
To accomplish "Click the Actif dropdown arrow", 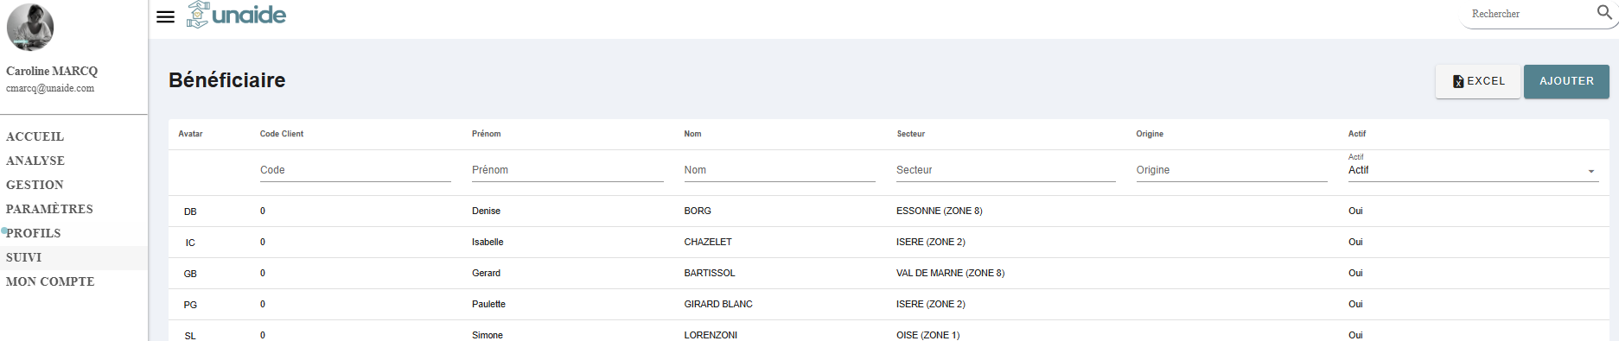I will click(x=1590, y=171).
